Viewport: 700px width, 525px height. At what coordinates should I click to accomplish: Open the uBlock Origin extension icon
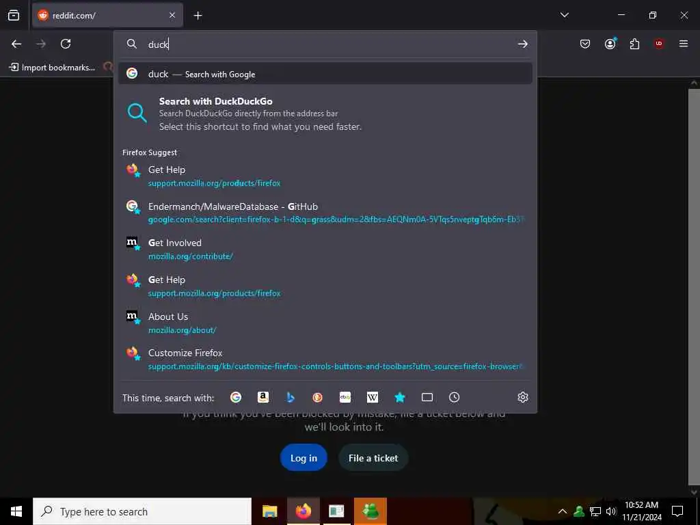pos(659,44)
